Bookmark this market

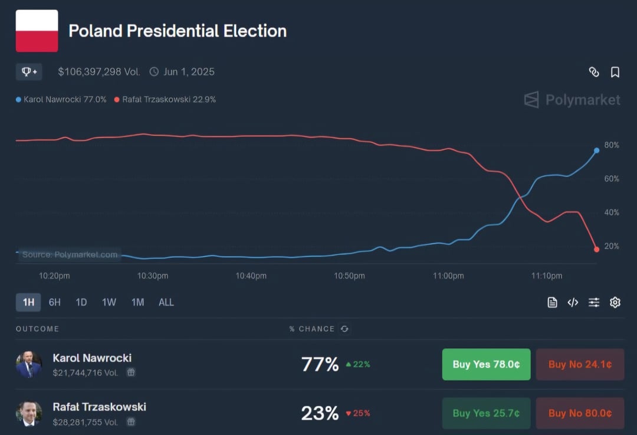click(x=615, y=71)
